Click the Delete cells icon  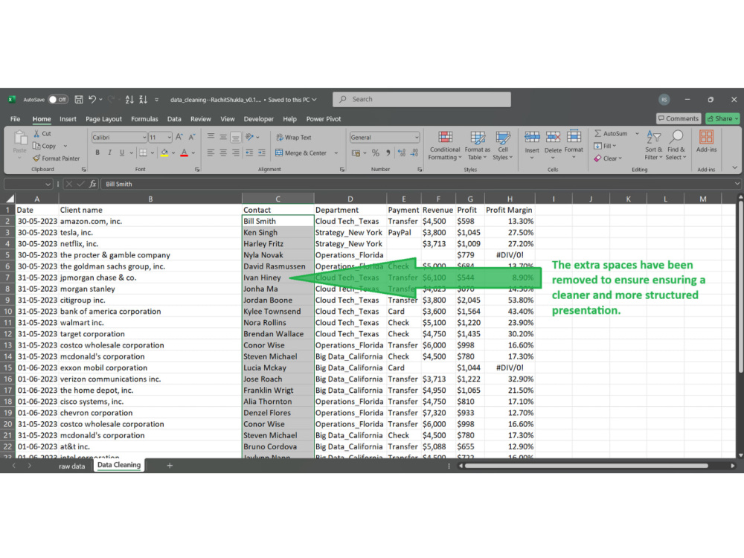point(553,138)
